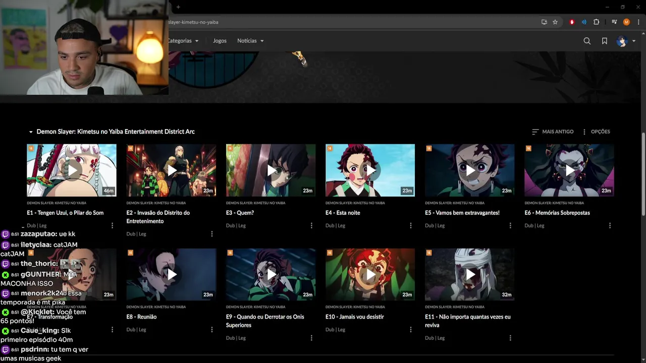646x363 pixels.
Task: Open a new browser tab
Action: coord(178,7)
